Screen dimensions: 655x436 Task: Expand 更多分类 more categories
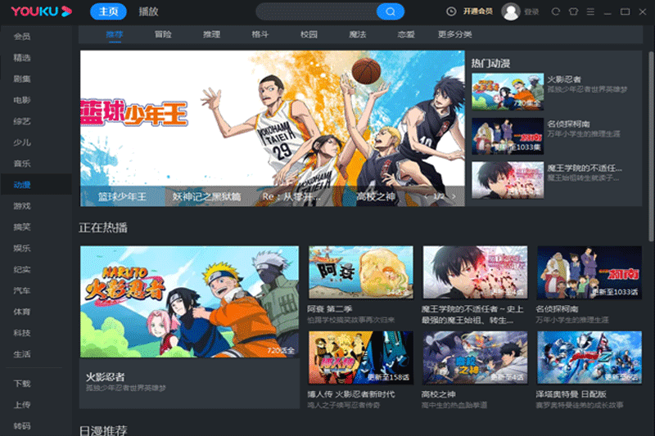(x=455, y=34)
